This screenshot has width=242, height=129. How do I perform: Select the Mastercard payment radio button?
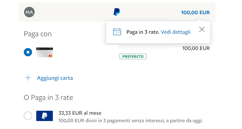click(28, 52)
